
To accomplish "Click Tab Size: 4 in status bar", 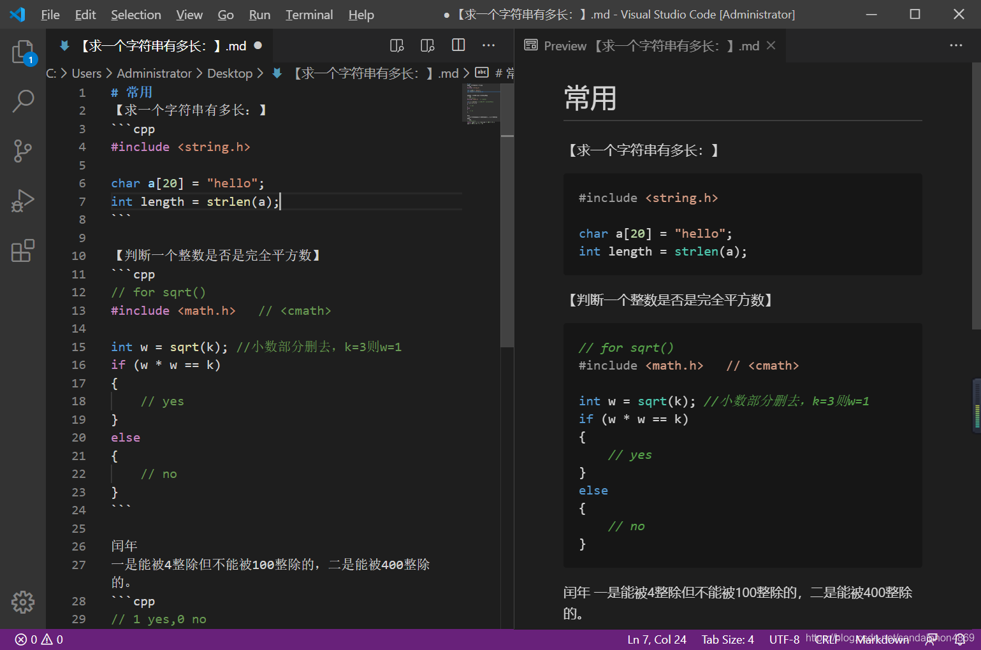I will 727,639.
